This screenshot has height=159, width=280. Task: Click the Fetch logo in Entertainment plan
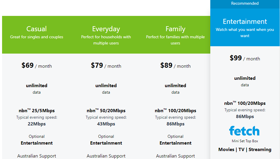(x=244, y=131)
